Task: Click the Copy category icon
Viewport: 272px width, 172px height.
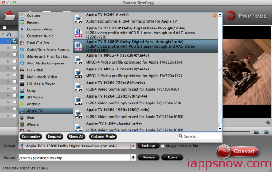Action: [x=22, y=90]
